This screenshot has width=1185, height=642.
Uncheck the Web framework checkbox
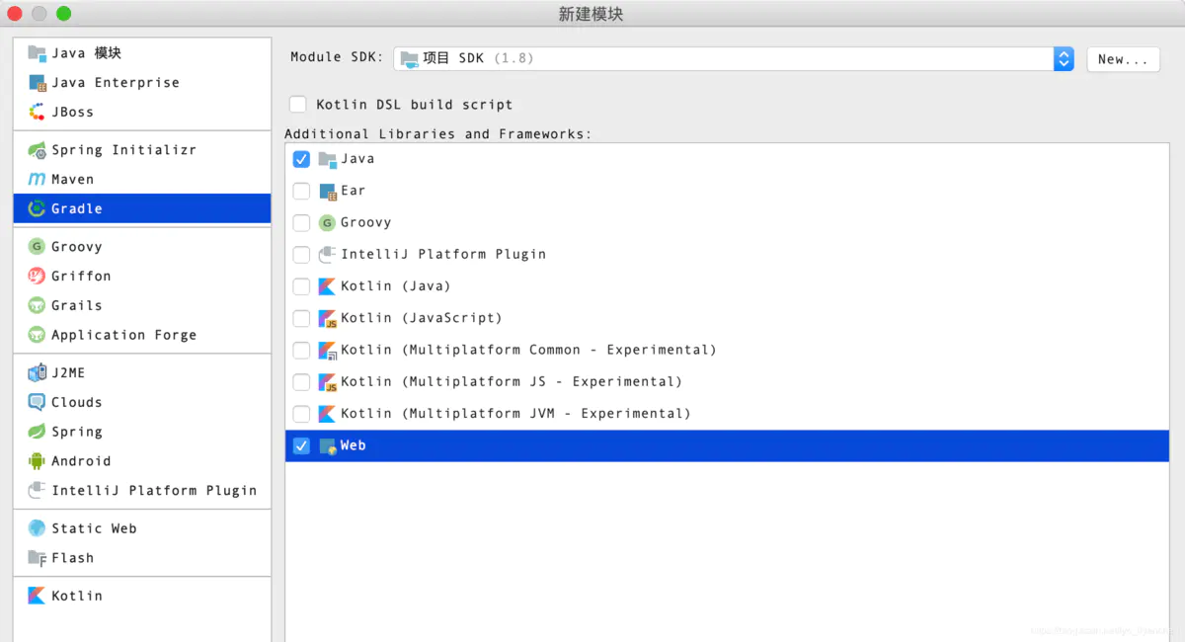301,446
